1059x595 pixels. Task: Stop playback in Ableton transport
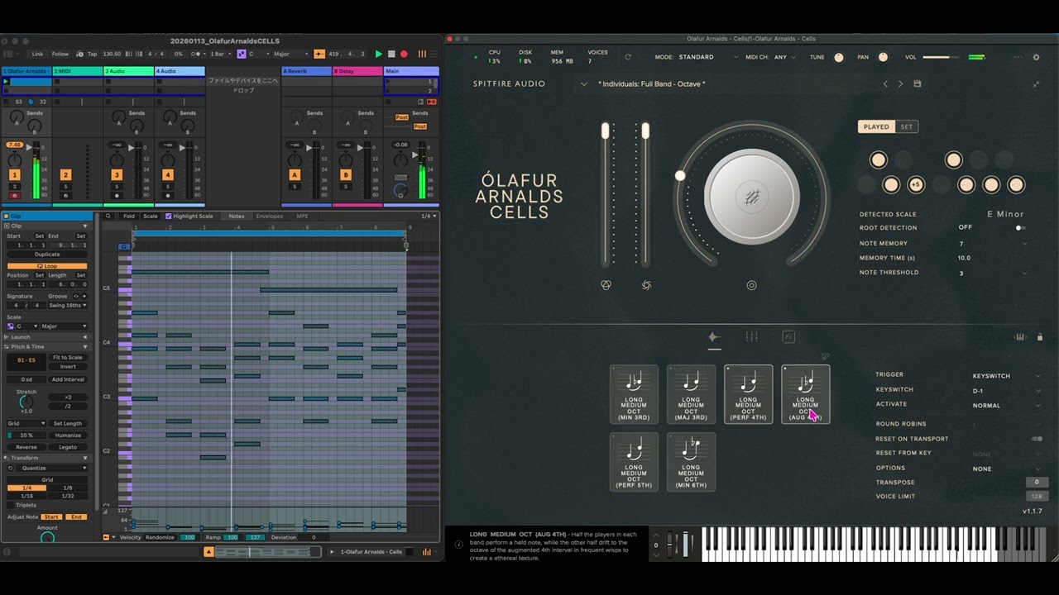[391, 54]
